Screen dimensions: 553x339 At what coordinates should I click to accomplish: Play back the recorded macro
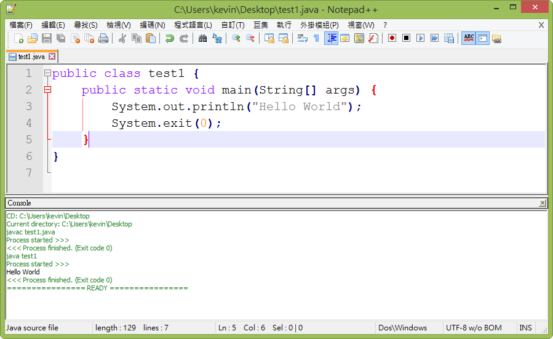tap(420, 38)
